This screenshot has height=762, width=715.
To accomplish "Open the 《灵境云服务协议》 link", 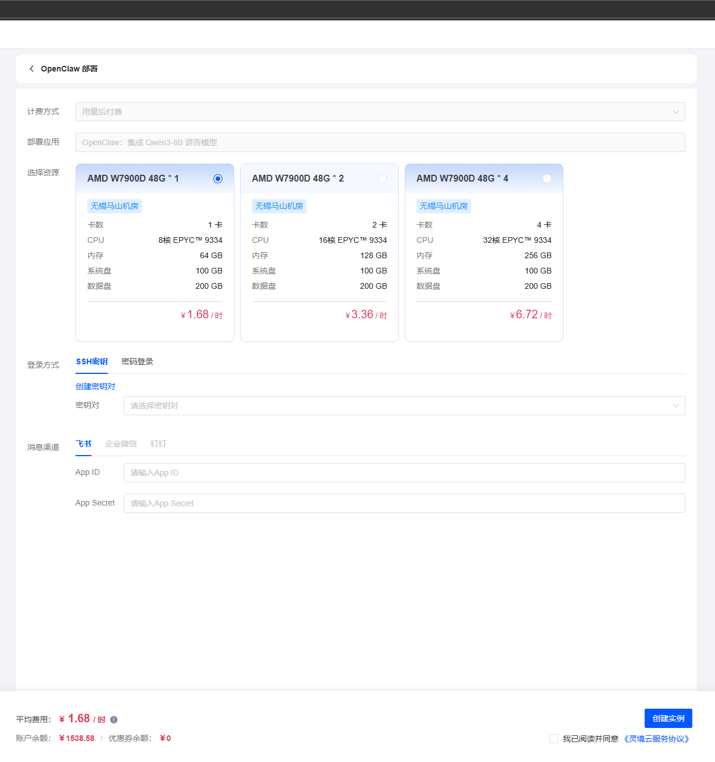I will (657, 739).
